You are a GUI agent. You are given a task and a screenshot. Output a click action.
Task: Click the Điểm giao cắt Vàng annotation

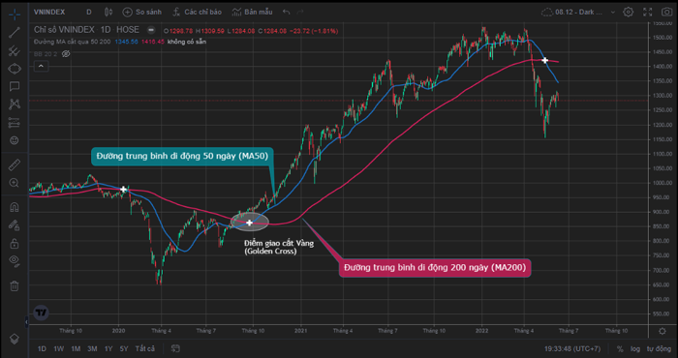279,247
